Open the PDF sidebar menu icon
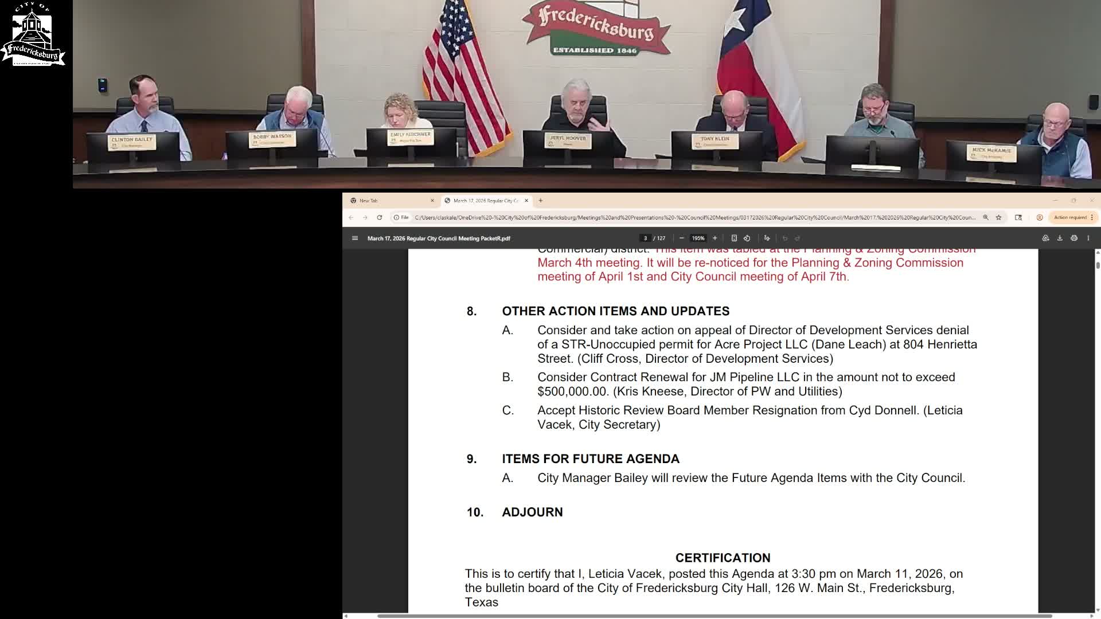 point(355,238)
